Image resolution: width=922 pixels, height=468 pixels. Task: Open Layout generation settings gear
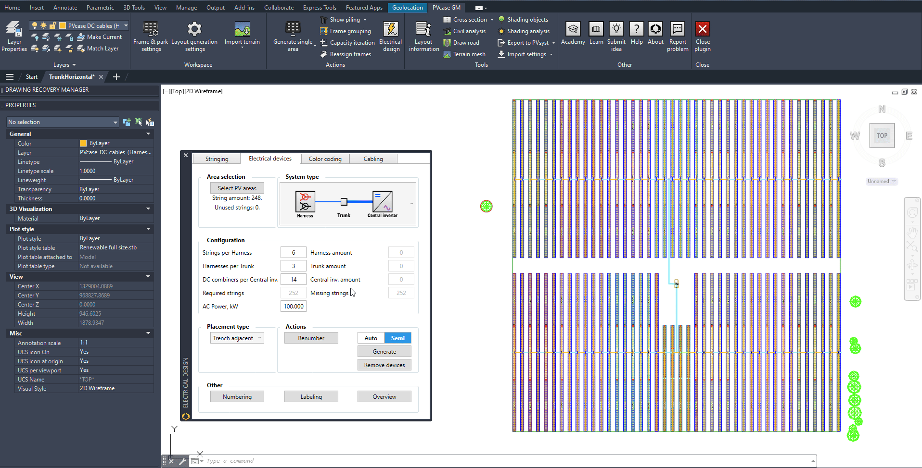[194, 36]
